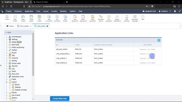182x102 pixels.
Task: Open Properties of api_grid_orders link
Action: [x=143, y=49]
